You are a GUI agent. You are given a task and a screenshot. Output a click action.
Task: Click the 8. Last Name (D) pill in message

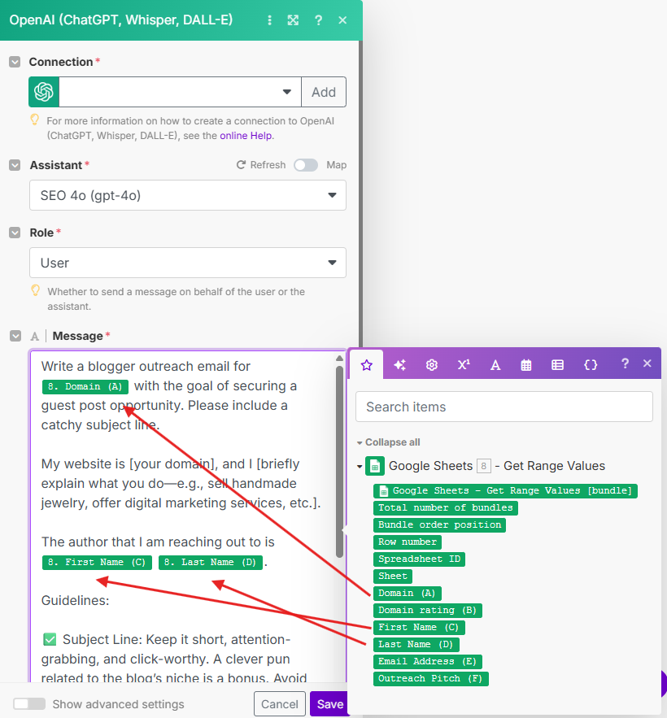211,563
